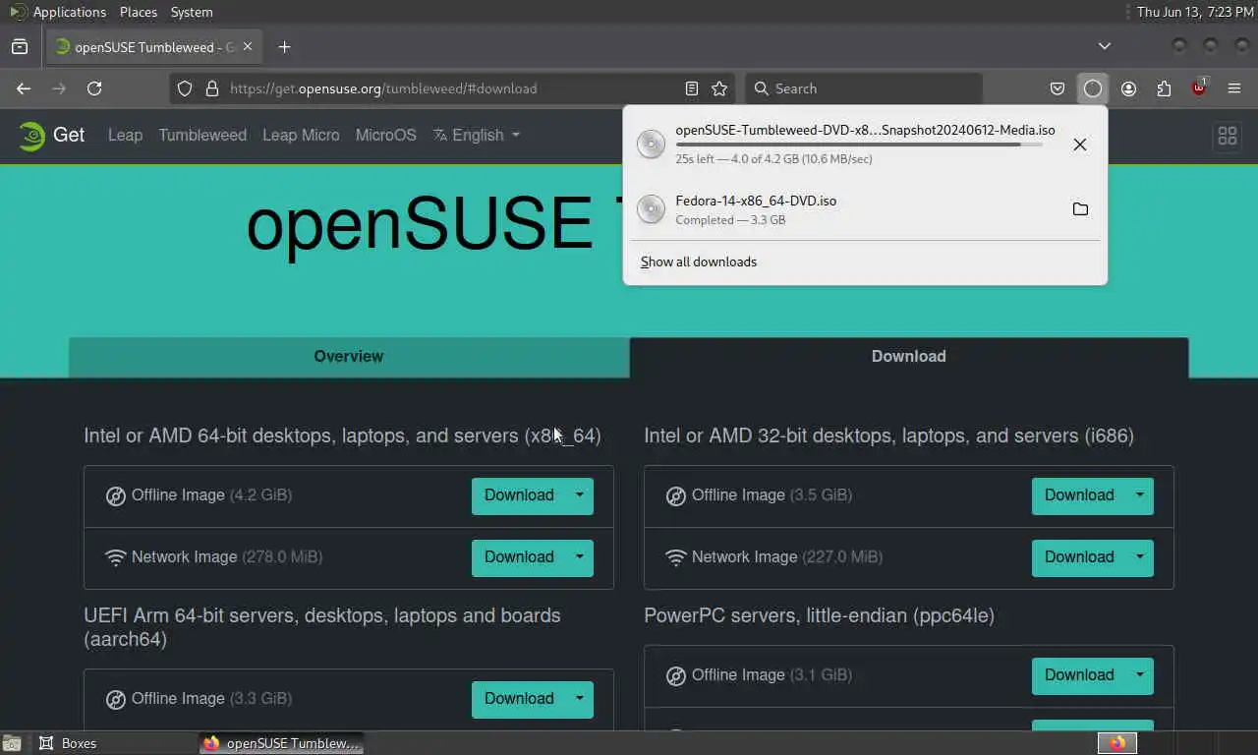Download aarch64 Offline Image
Screen dimensions: 1258x755
[x=519, y=699]
